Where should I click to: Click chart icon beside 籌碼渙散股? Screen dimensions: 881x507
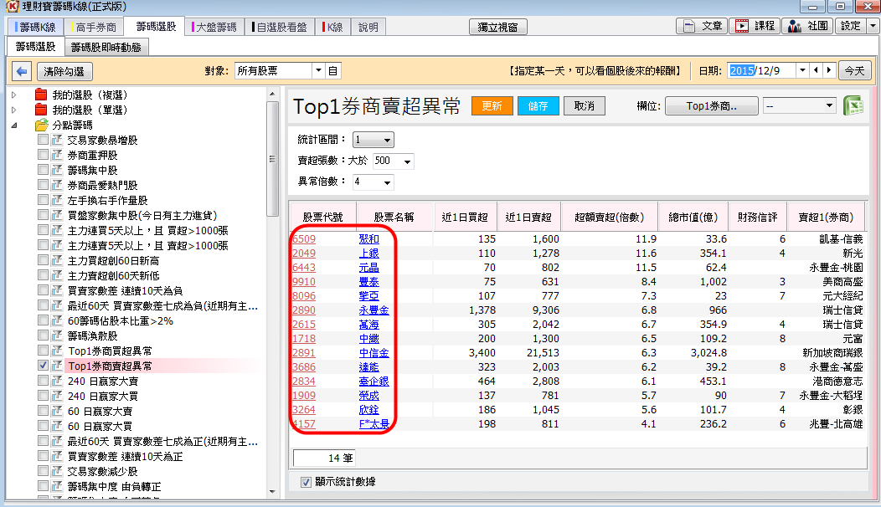point(57,335)
